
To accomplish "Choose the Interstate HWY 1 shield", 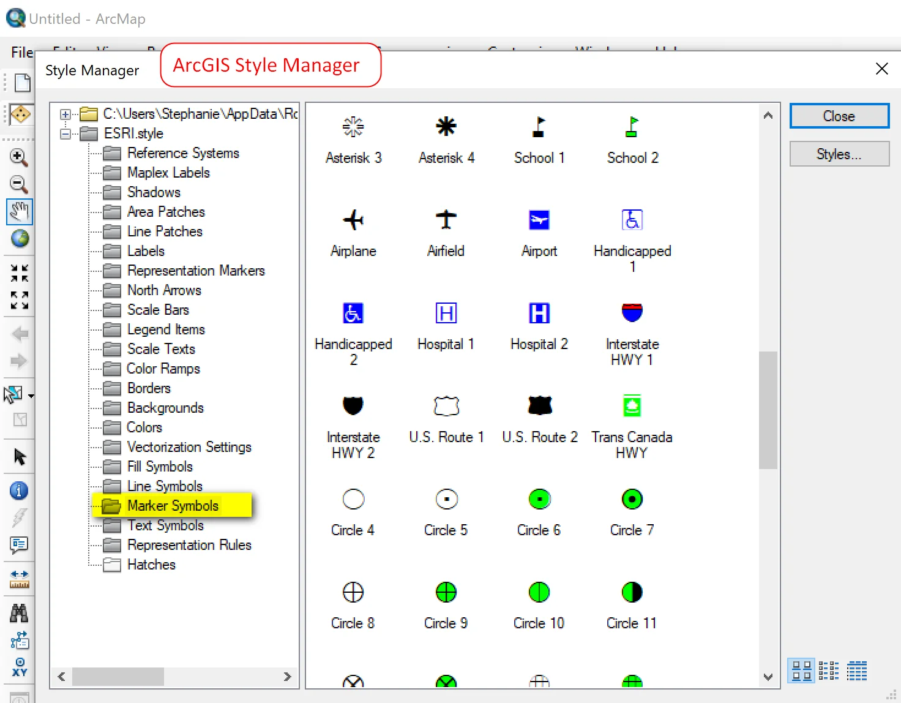I will 632,313.
